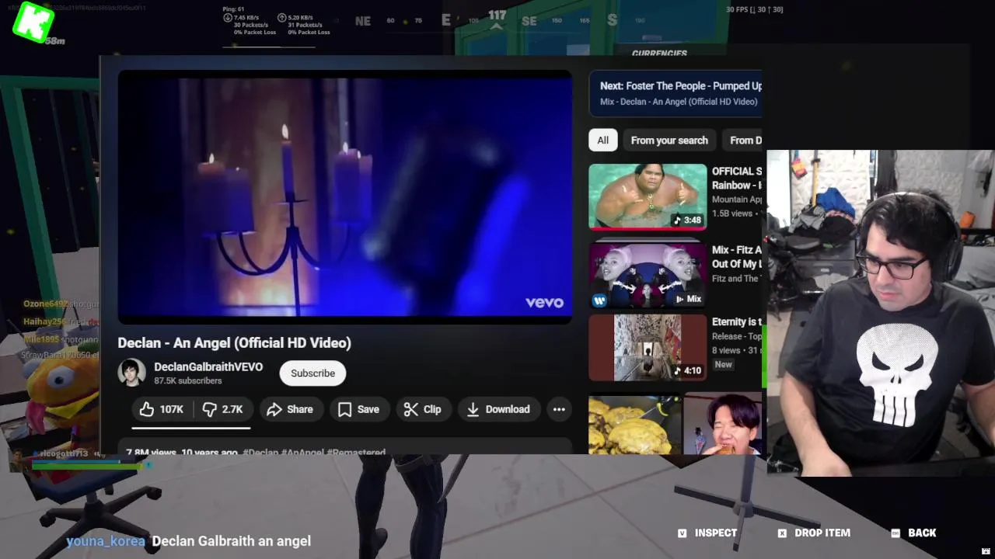Dislike the video with thumbs down 2.7K
Viewport: 995px width, 559px height.
coord(222,409)
